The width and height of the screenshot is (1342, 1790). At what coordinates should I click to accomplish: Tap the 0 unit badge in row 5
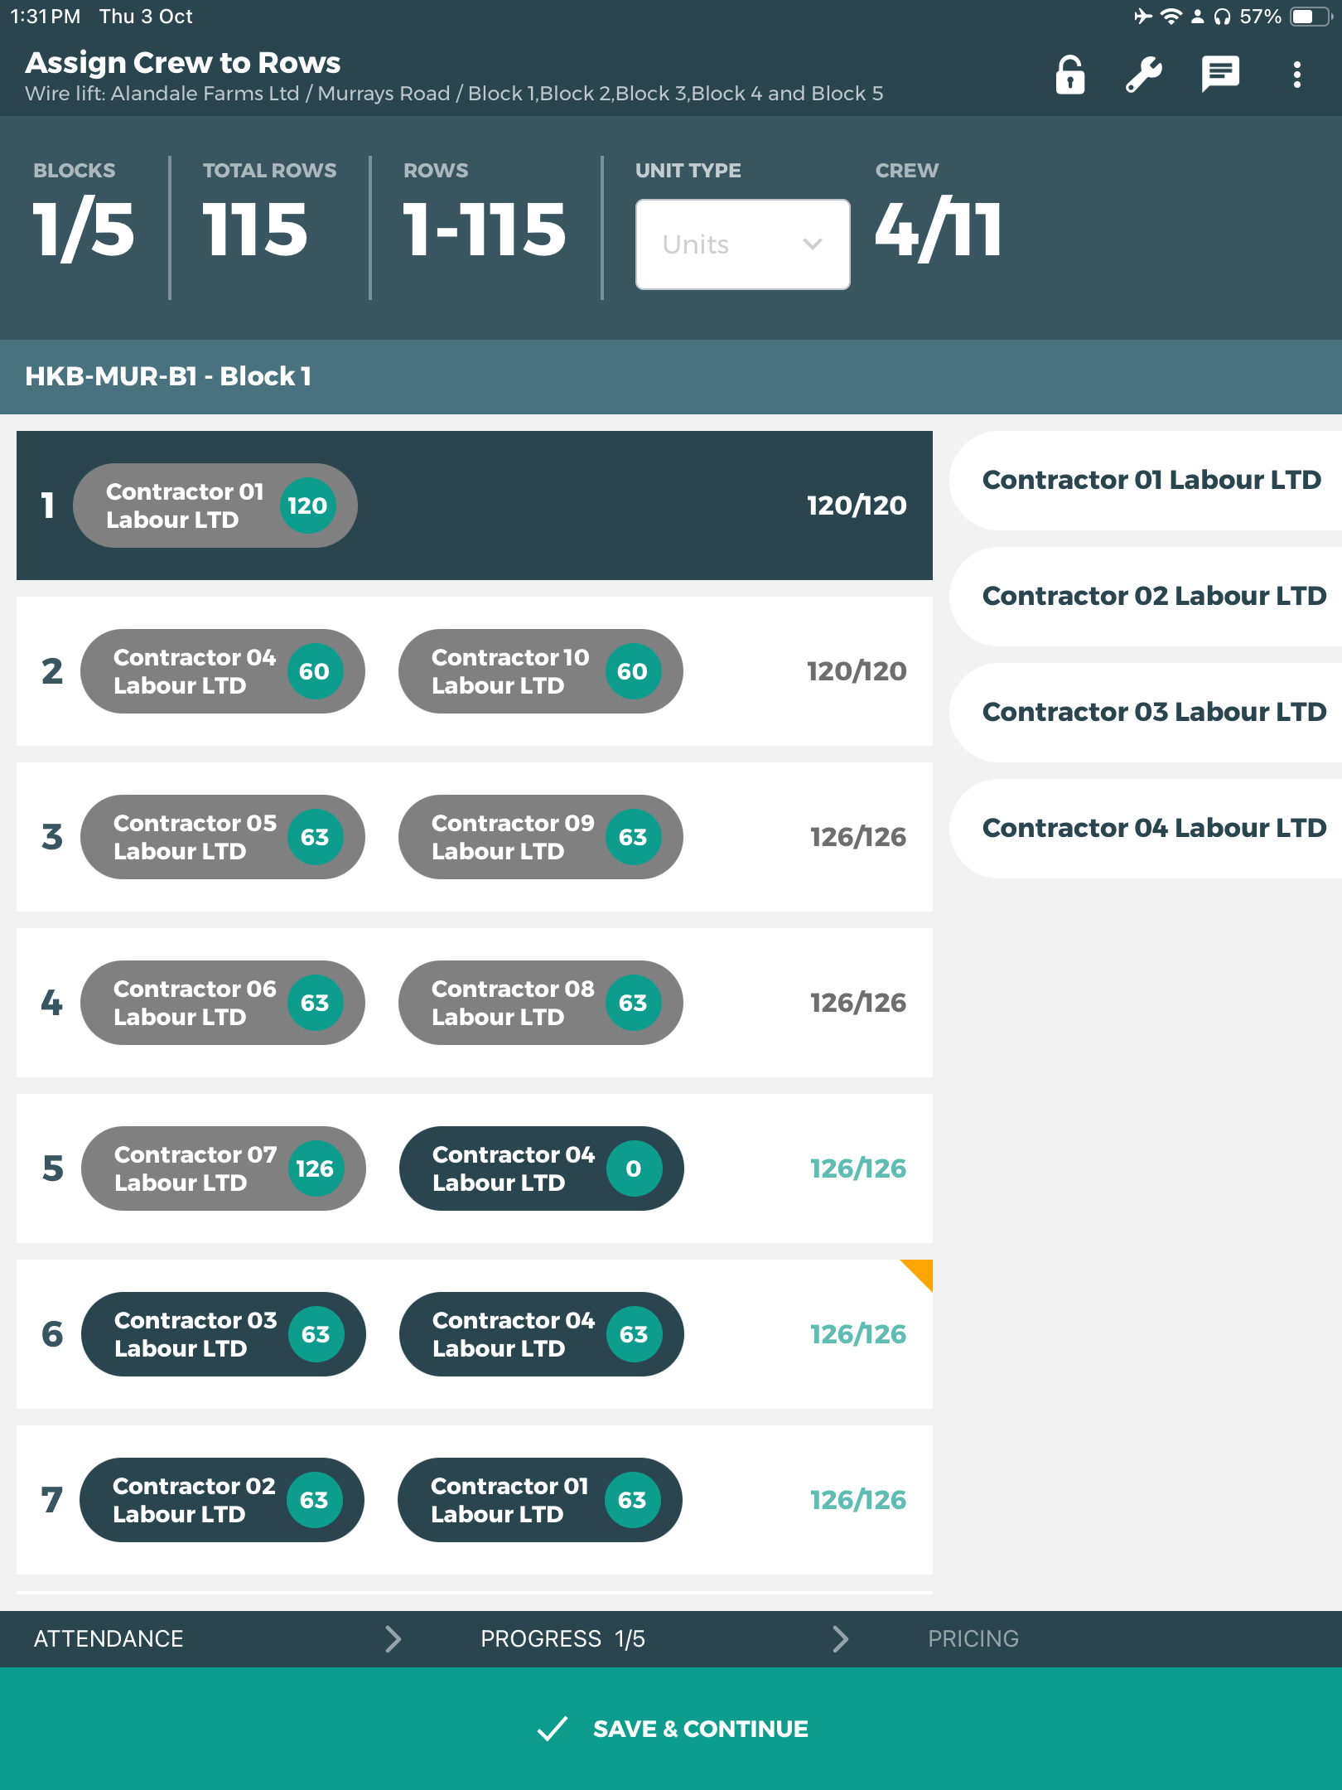coord(634,1168)
